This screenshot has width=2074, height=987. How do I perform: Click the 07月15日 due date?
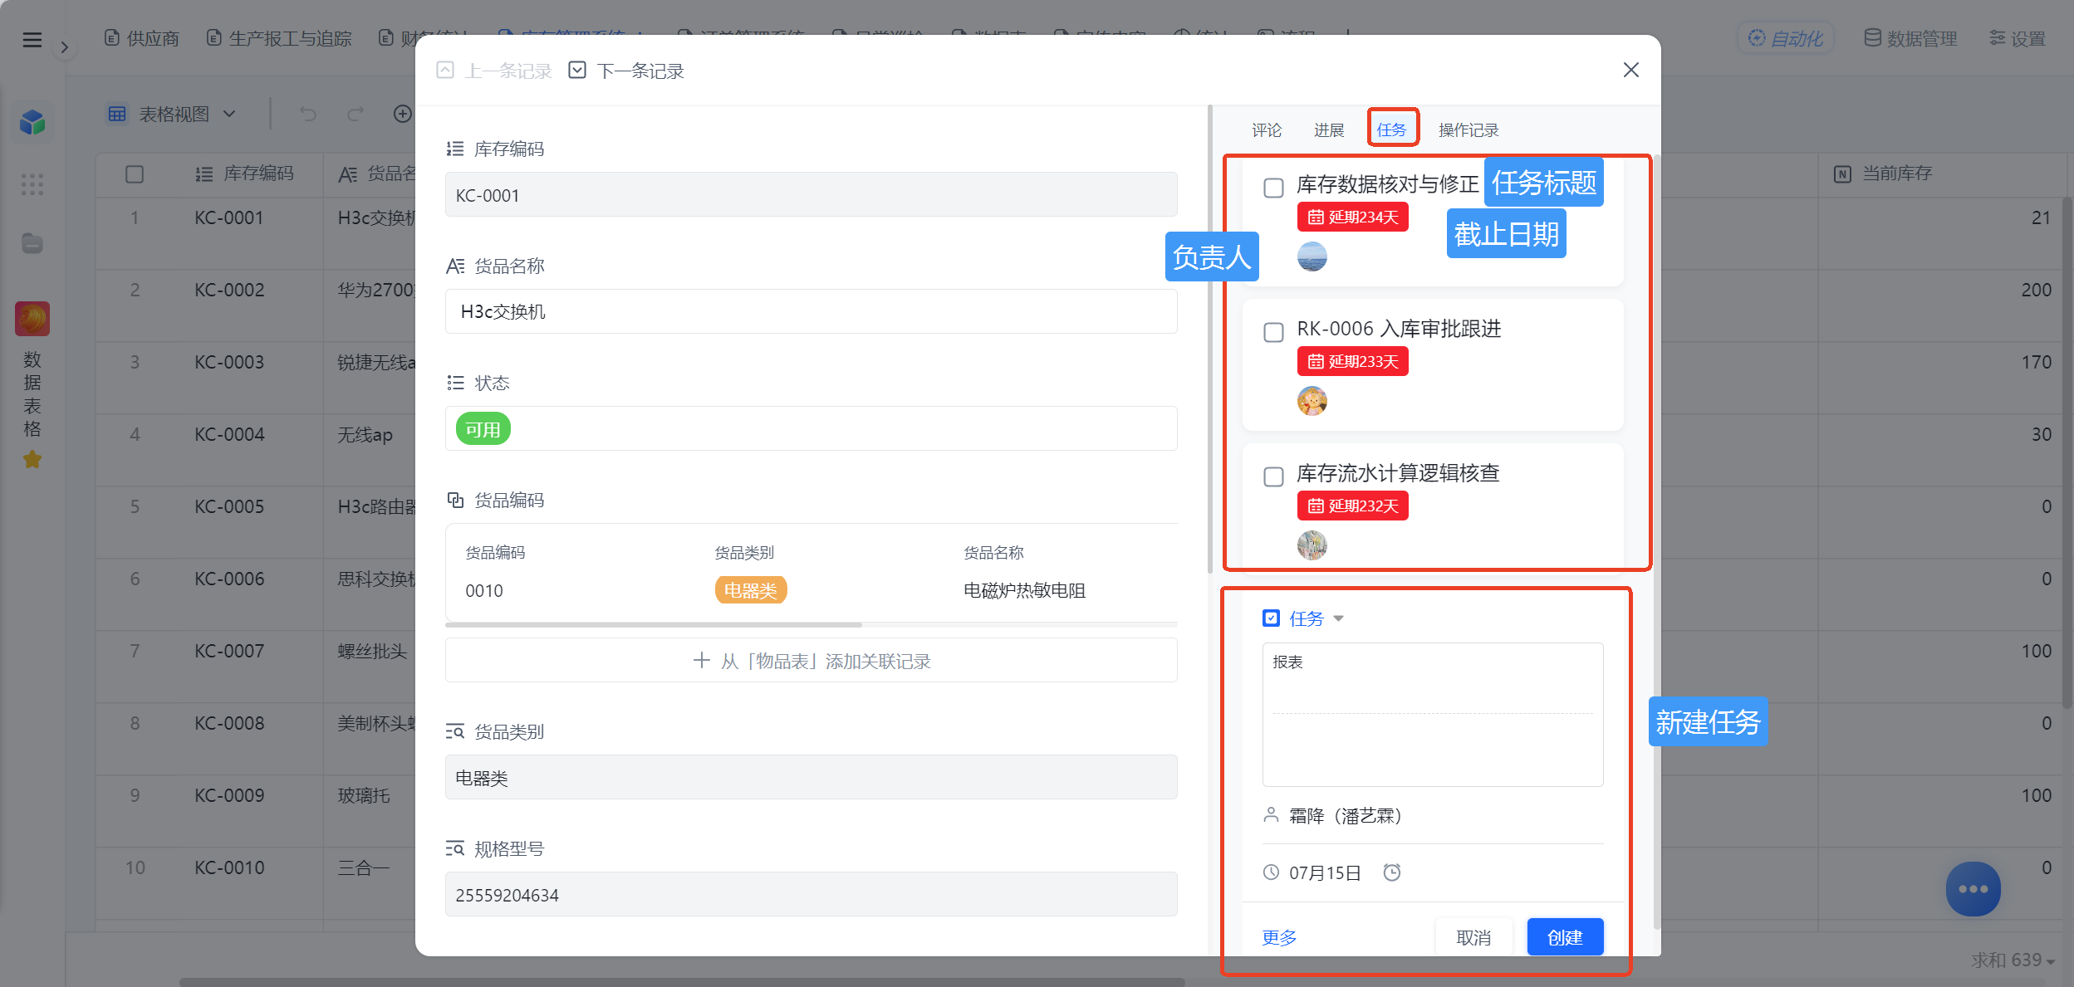1324,872
